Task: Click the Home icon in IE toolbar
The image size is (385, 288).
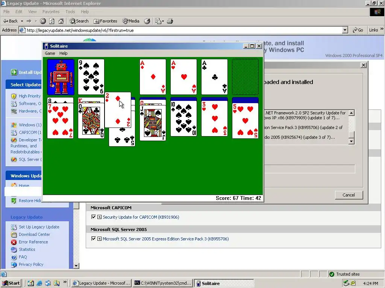Action: click(x=61, y=21)
